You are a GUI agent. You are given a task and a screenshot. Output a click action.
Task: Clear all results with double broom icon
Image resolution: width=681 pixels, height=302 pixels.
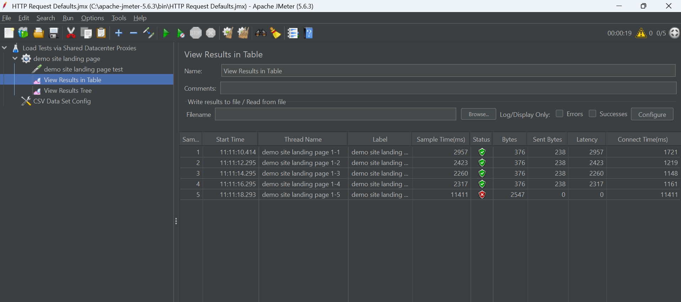243,33
